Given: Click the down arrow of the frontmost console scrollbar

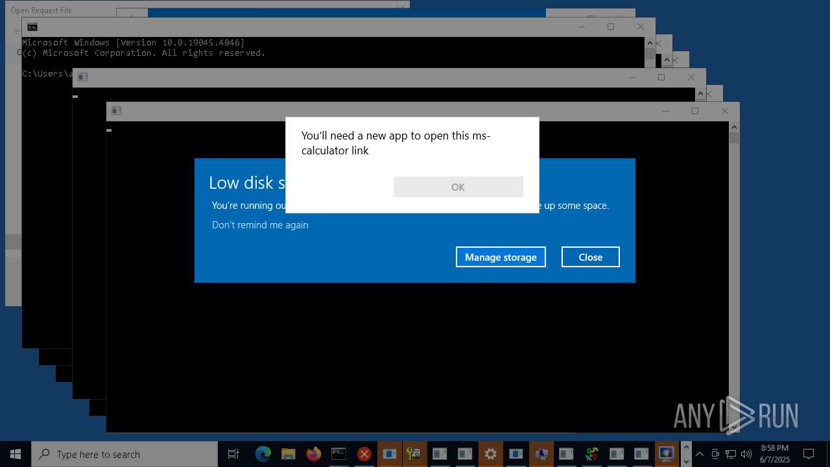Looking at the screenshot, I should (734, 427).
